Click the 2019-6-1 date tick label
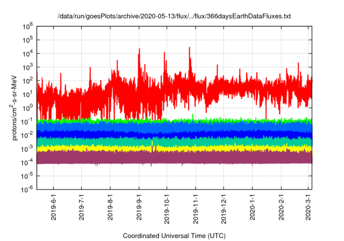Viewport: 344px width, 241px height. click(54, 207)
